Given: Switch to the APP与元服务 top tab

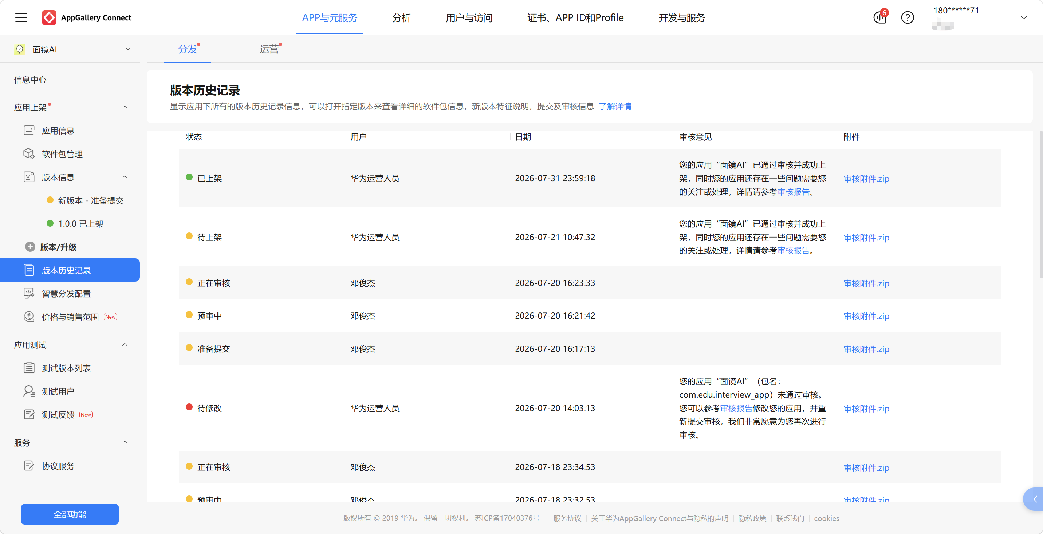Looking at the screenshot, I should (x=330, y=18).
